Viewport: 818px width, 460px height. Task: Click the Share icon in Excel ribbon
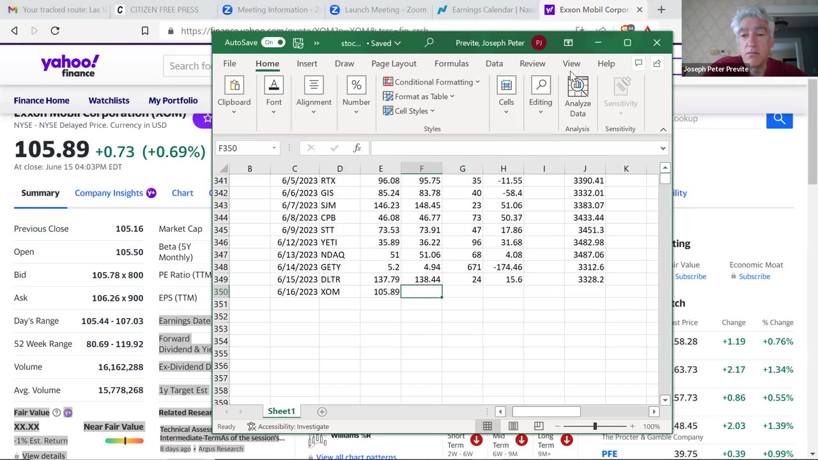[x=657, y=63]
